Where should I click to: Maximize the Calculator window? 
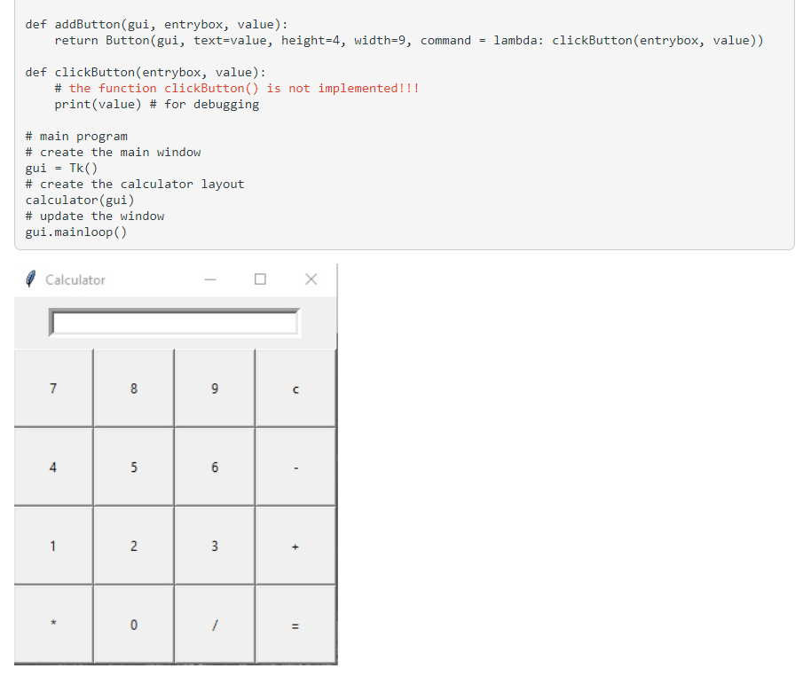click(260, 279)
